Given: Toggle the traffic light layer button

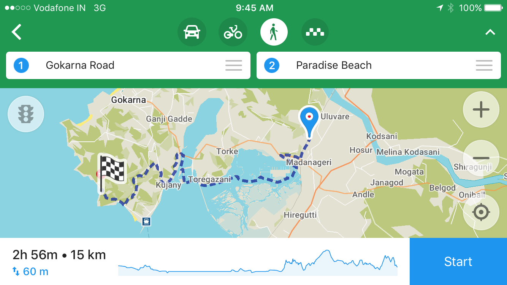Looking at the screenshot, I should [x=26, y=114].
